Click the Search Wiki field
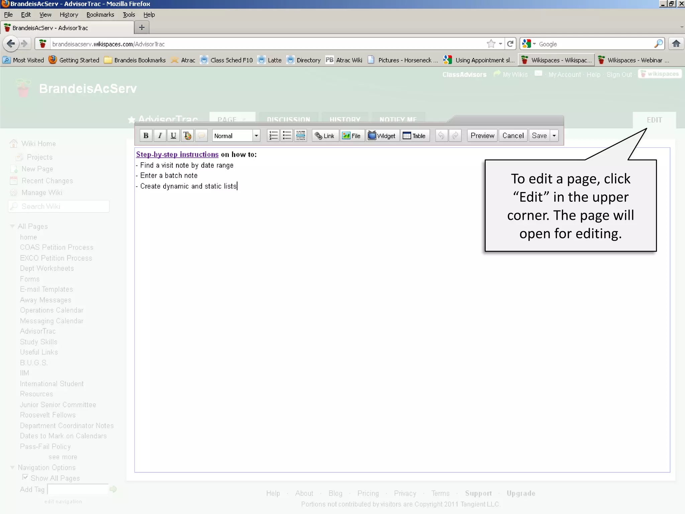Screen dimensions: 685x514 pyautogui.click(x=59, y=206)
